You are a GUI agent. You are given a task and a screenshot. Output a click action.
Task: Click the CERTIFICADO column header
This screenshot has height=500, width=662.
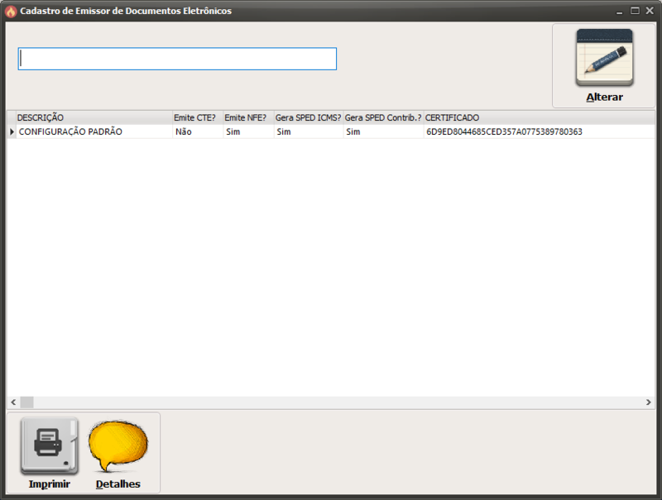[x=540, y=117]
